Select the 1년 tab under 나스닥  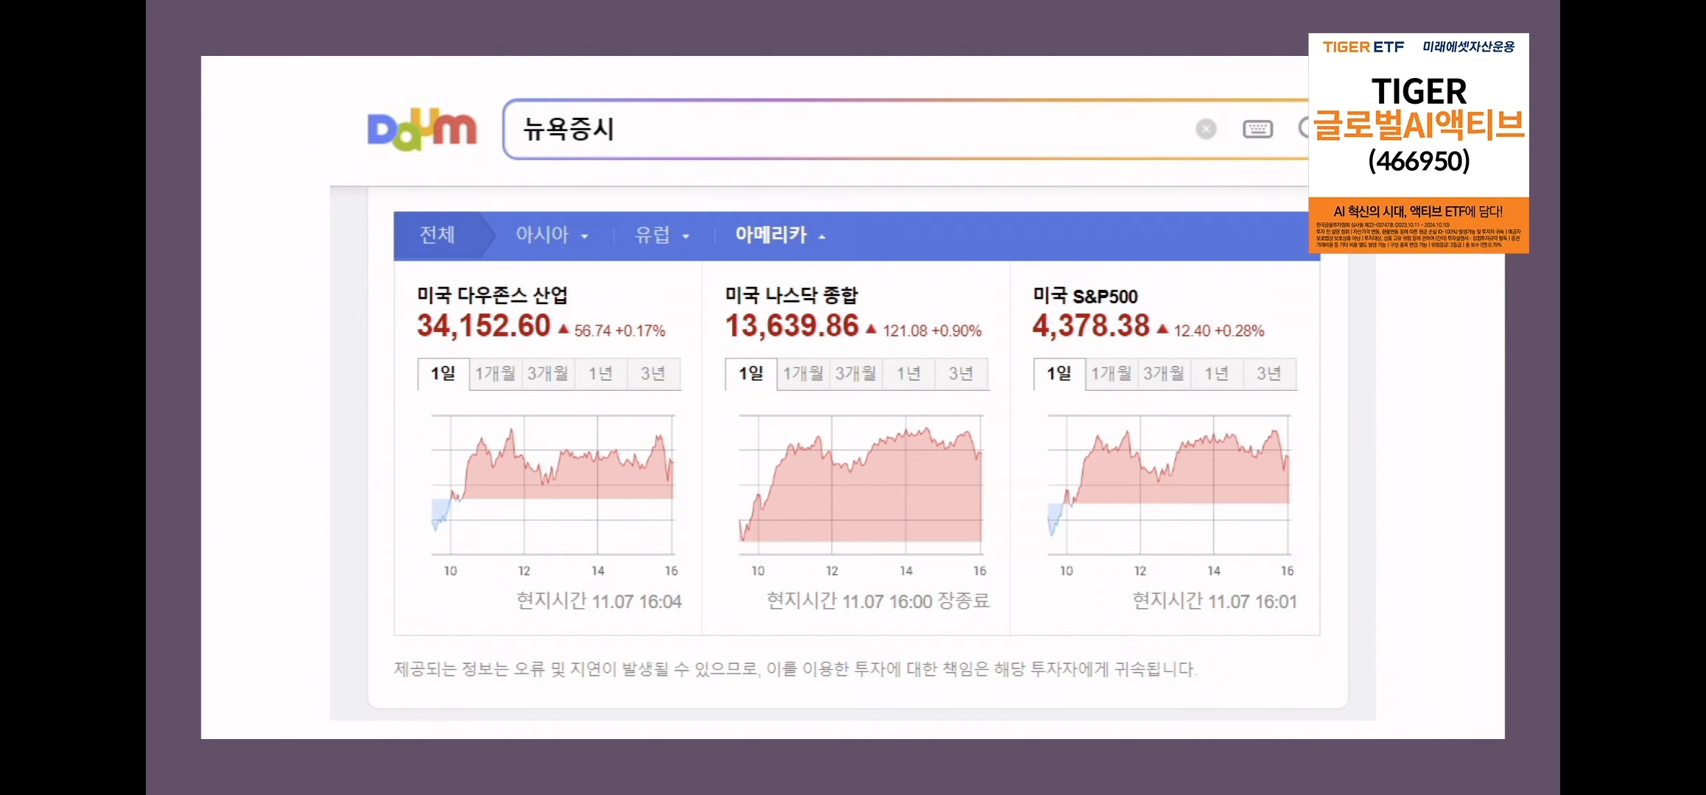click(908, 374)
